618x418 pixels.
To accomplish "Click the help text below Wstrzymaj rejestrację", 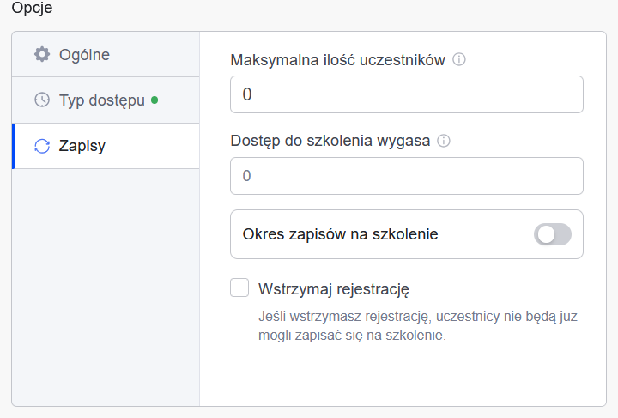I will point(417,326).
